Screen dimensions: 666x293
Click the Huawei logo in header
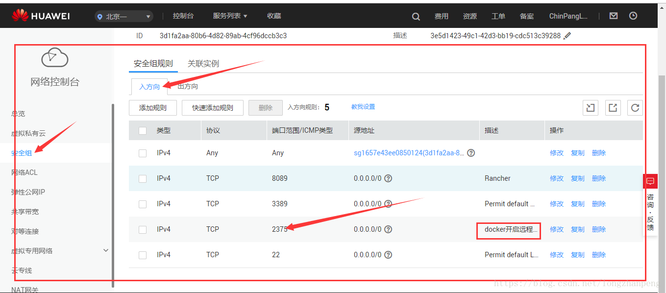(x=41, y=16)
